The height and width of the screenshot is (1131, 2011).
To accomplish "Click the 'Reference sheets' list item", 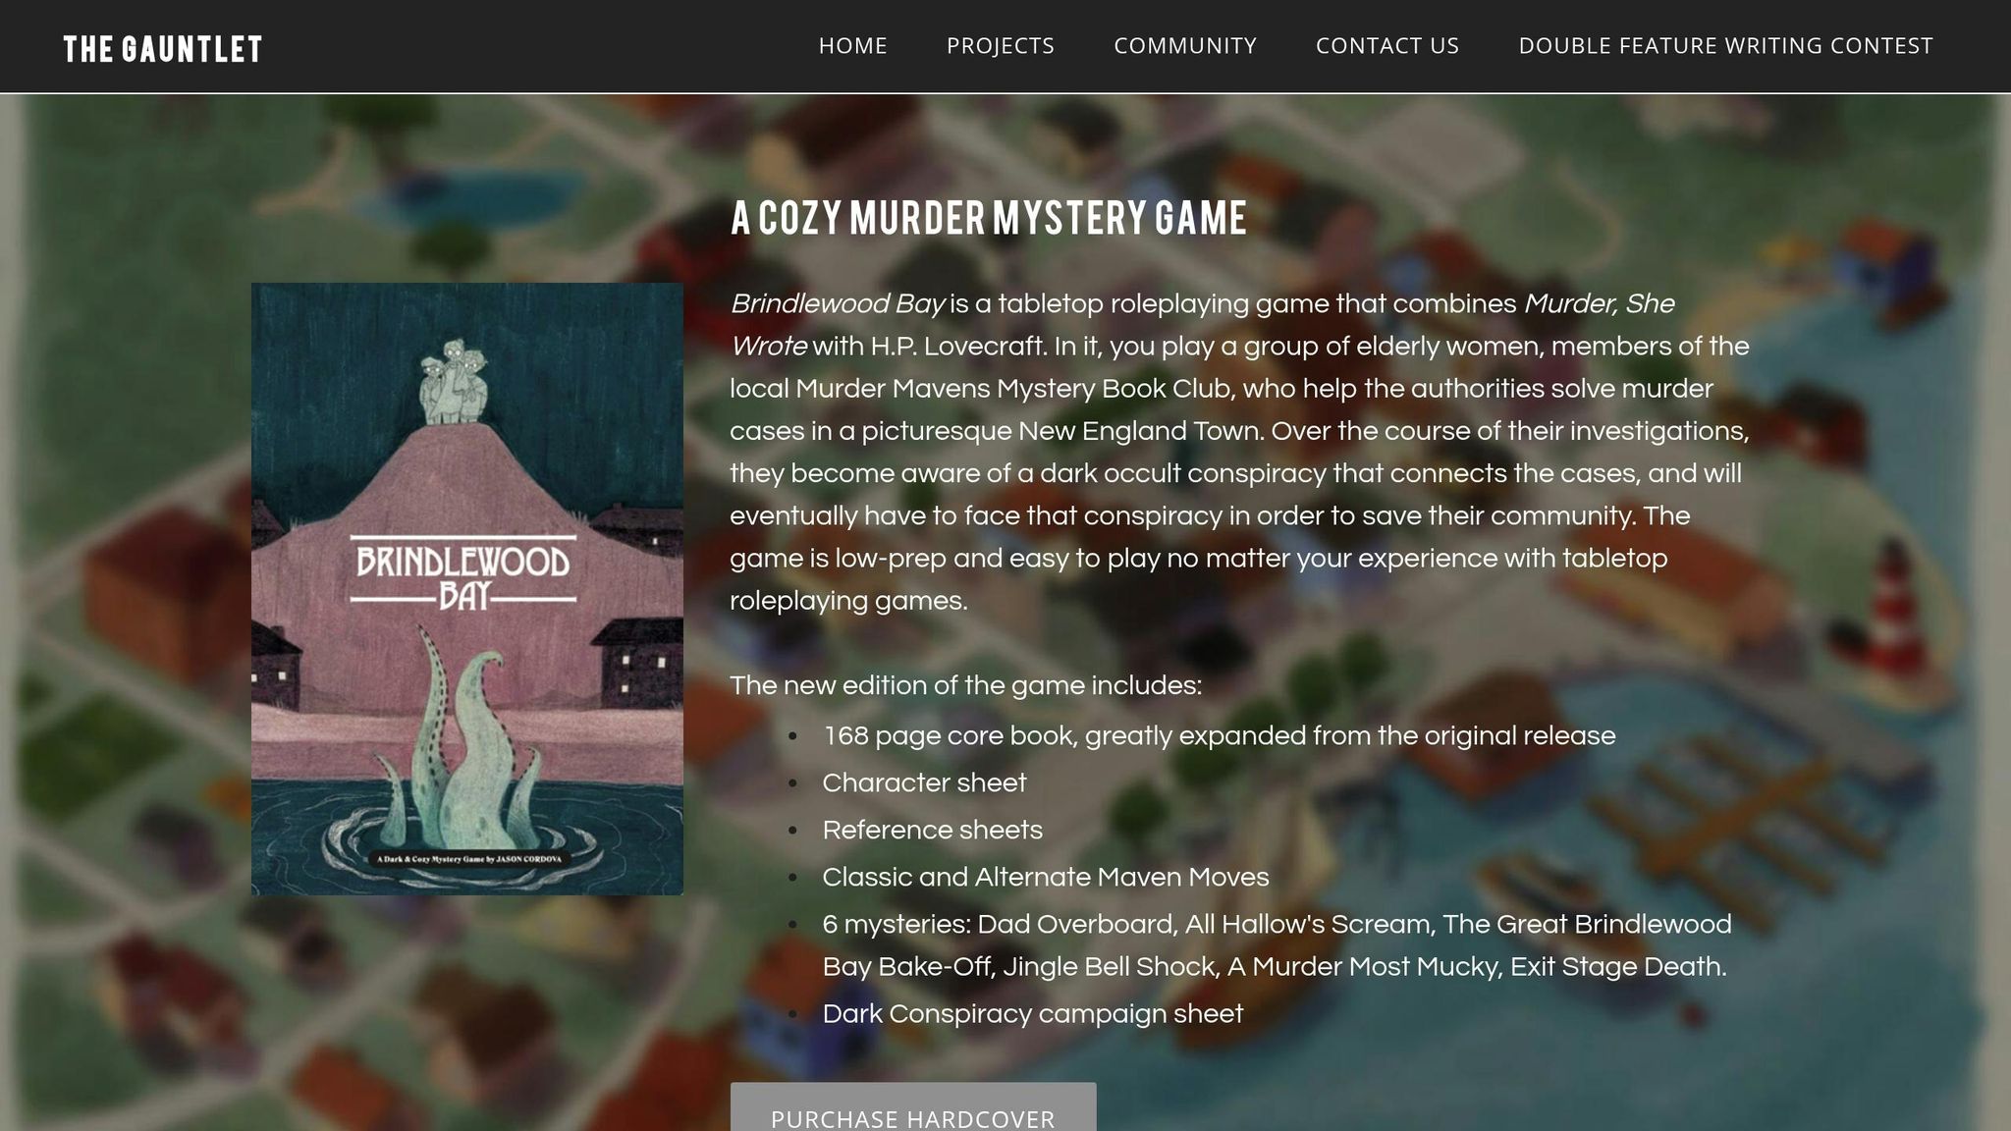I will pyautogui.click(x=932, y=830).
